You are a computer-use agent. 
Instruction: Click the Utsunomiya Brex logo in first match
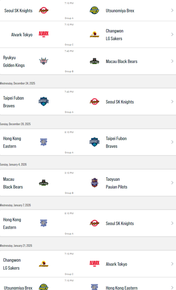[x=95, y=11]
